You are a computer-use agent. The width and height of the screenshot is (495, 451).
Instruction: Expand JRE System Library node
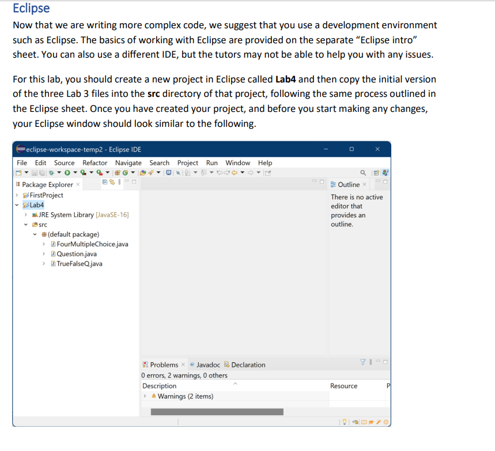[x=26, y=215]
